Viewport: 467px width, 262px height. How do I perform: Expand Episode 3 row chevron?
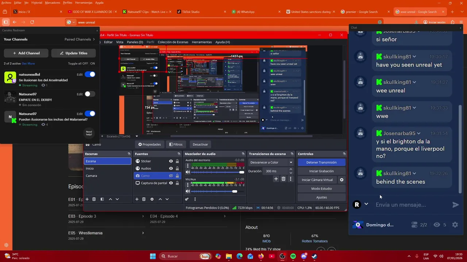[x=143, y=216]
